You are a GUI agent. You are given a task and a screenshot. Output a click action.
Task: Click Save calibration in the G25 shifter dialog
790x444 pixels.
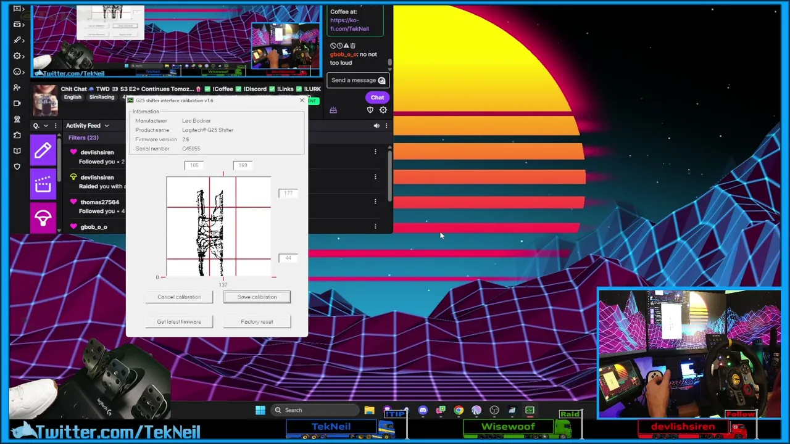click(x=257, y=297)
